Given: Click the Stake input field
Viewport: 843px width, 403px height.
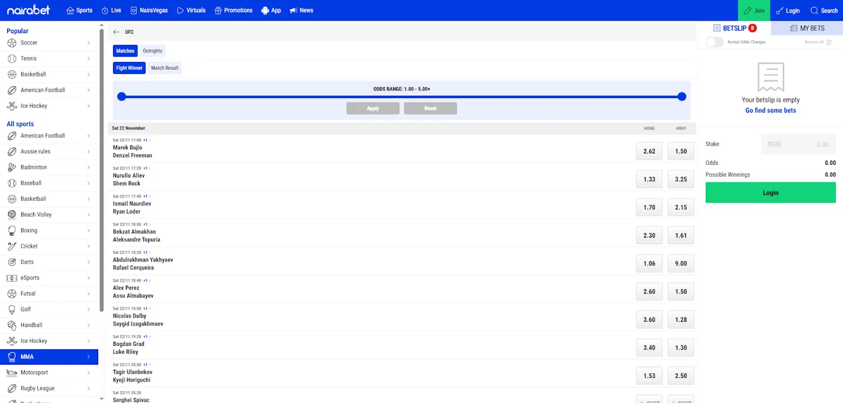Looking at the screenshot, I should 799,144.
